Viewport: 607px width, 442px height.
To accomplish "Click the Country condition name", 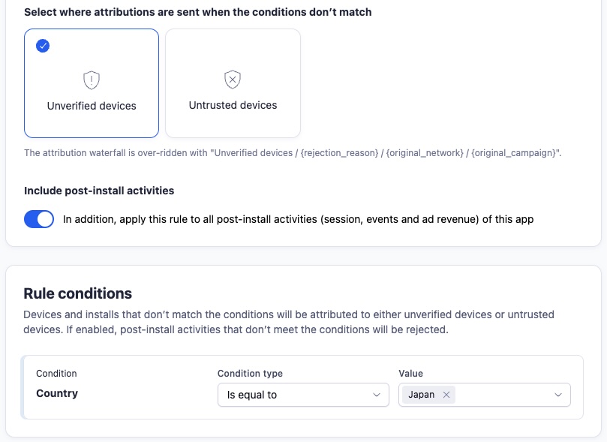I will click(x=57, y=393).
